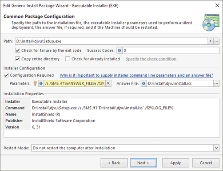
Task: Uncheck Copy entire directory
Action: (17, 59)
